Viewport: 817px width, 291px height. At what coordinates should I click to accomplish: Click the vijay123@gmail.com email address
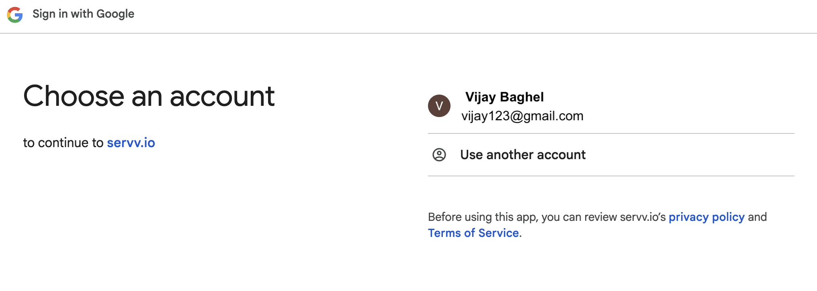[x=522, y=116]
